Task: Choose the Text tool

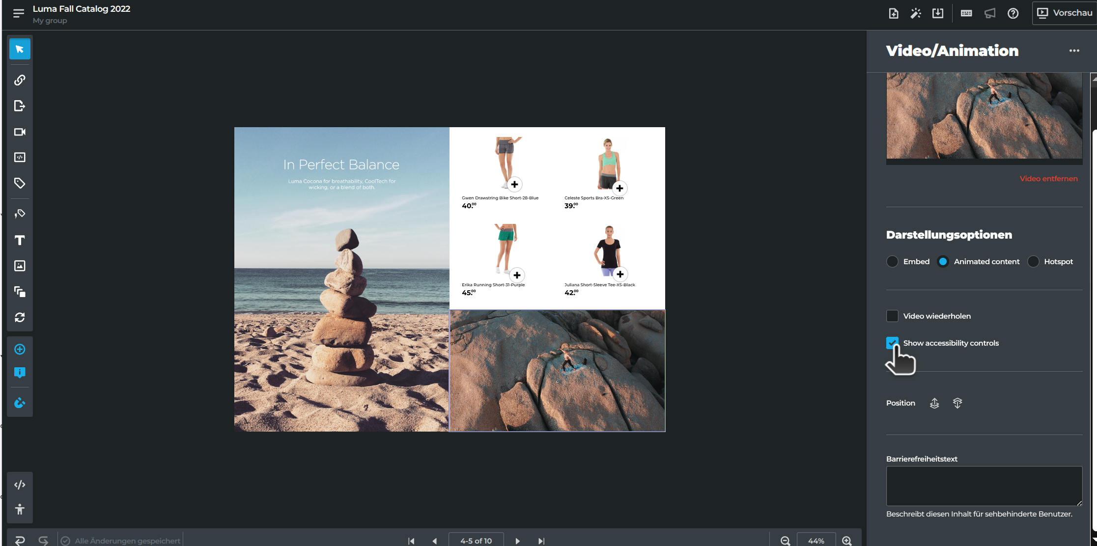Action: click(20, 240)
